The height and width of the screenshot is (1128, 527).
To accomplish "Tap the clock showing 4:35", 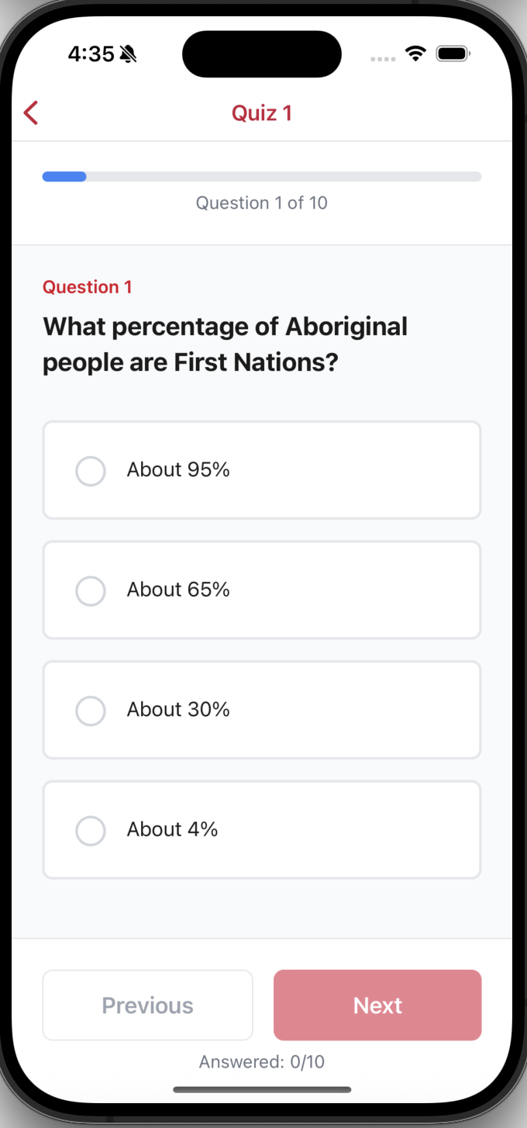I will pos(93,54).
